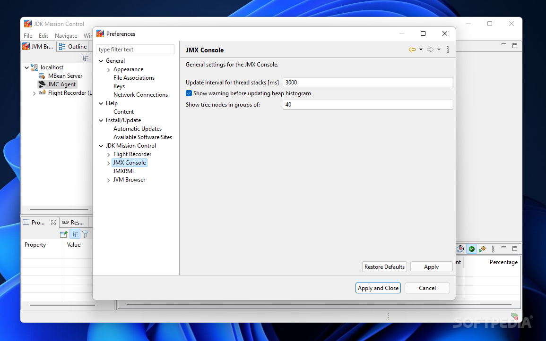Click the Property column header
Screen dimensions: 546x341
pos(35,245)
